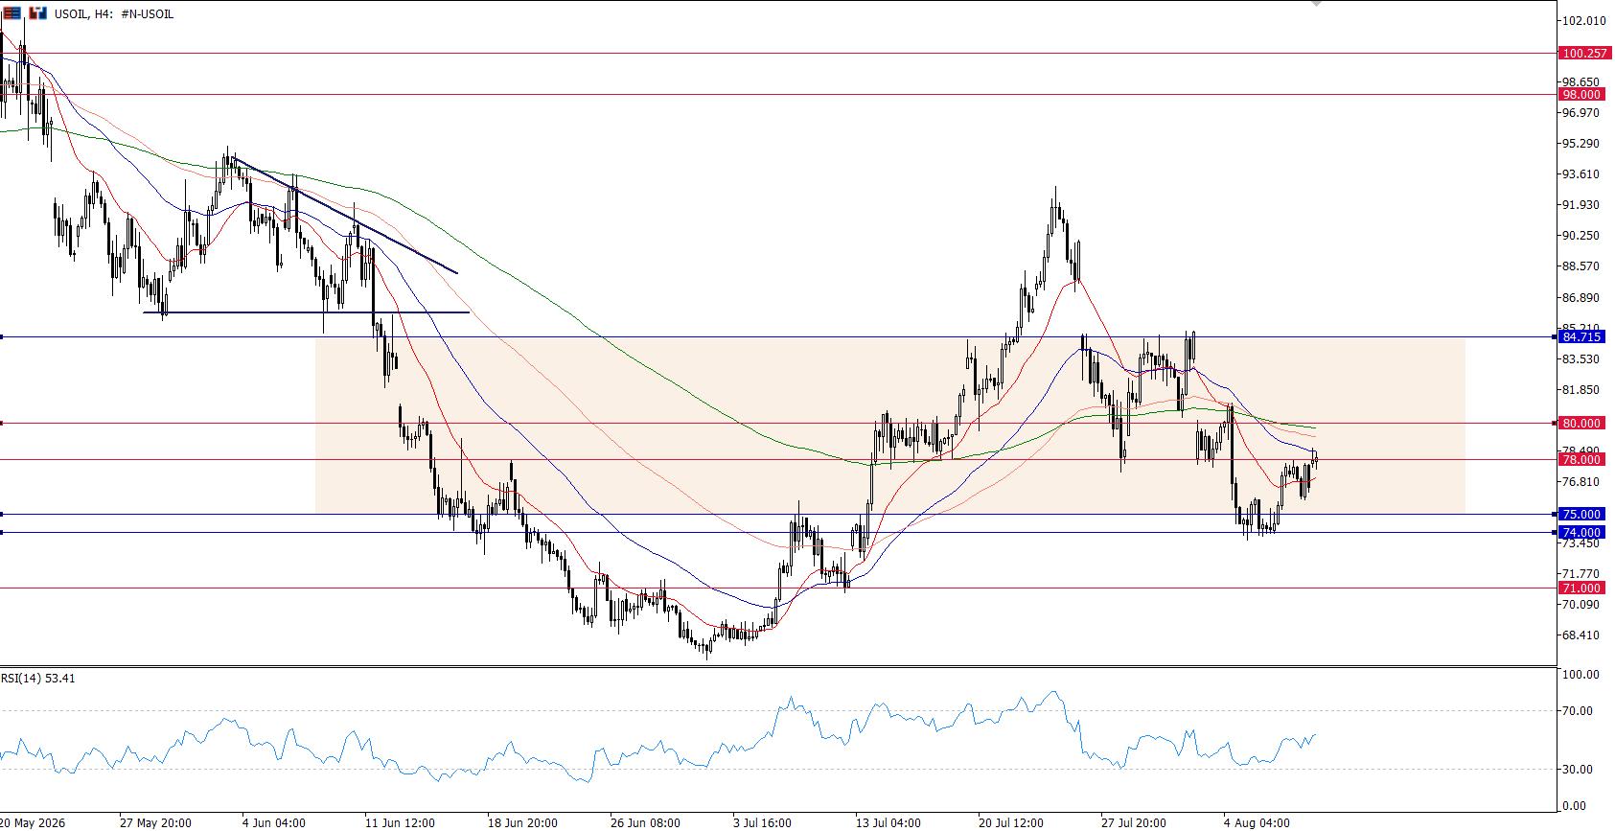Select the 100.257 price level label
The height and width of the screenshot is (831, 1615).
1580,54
